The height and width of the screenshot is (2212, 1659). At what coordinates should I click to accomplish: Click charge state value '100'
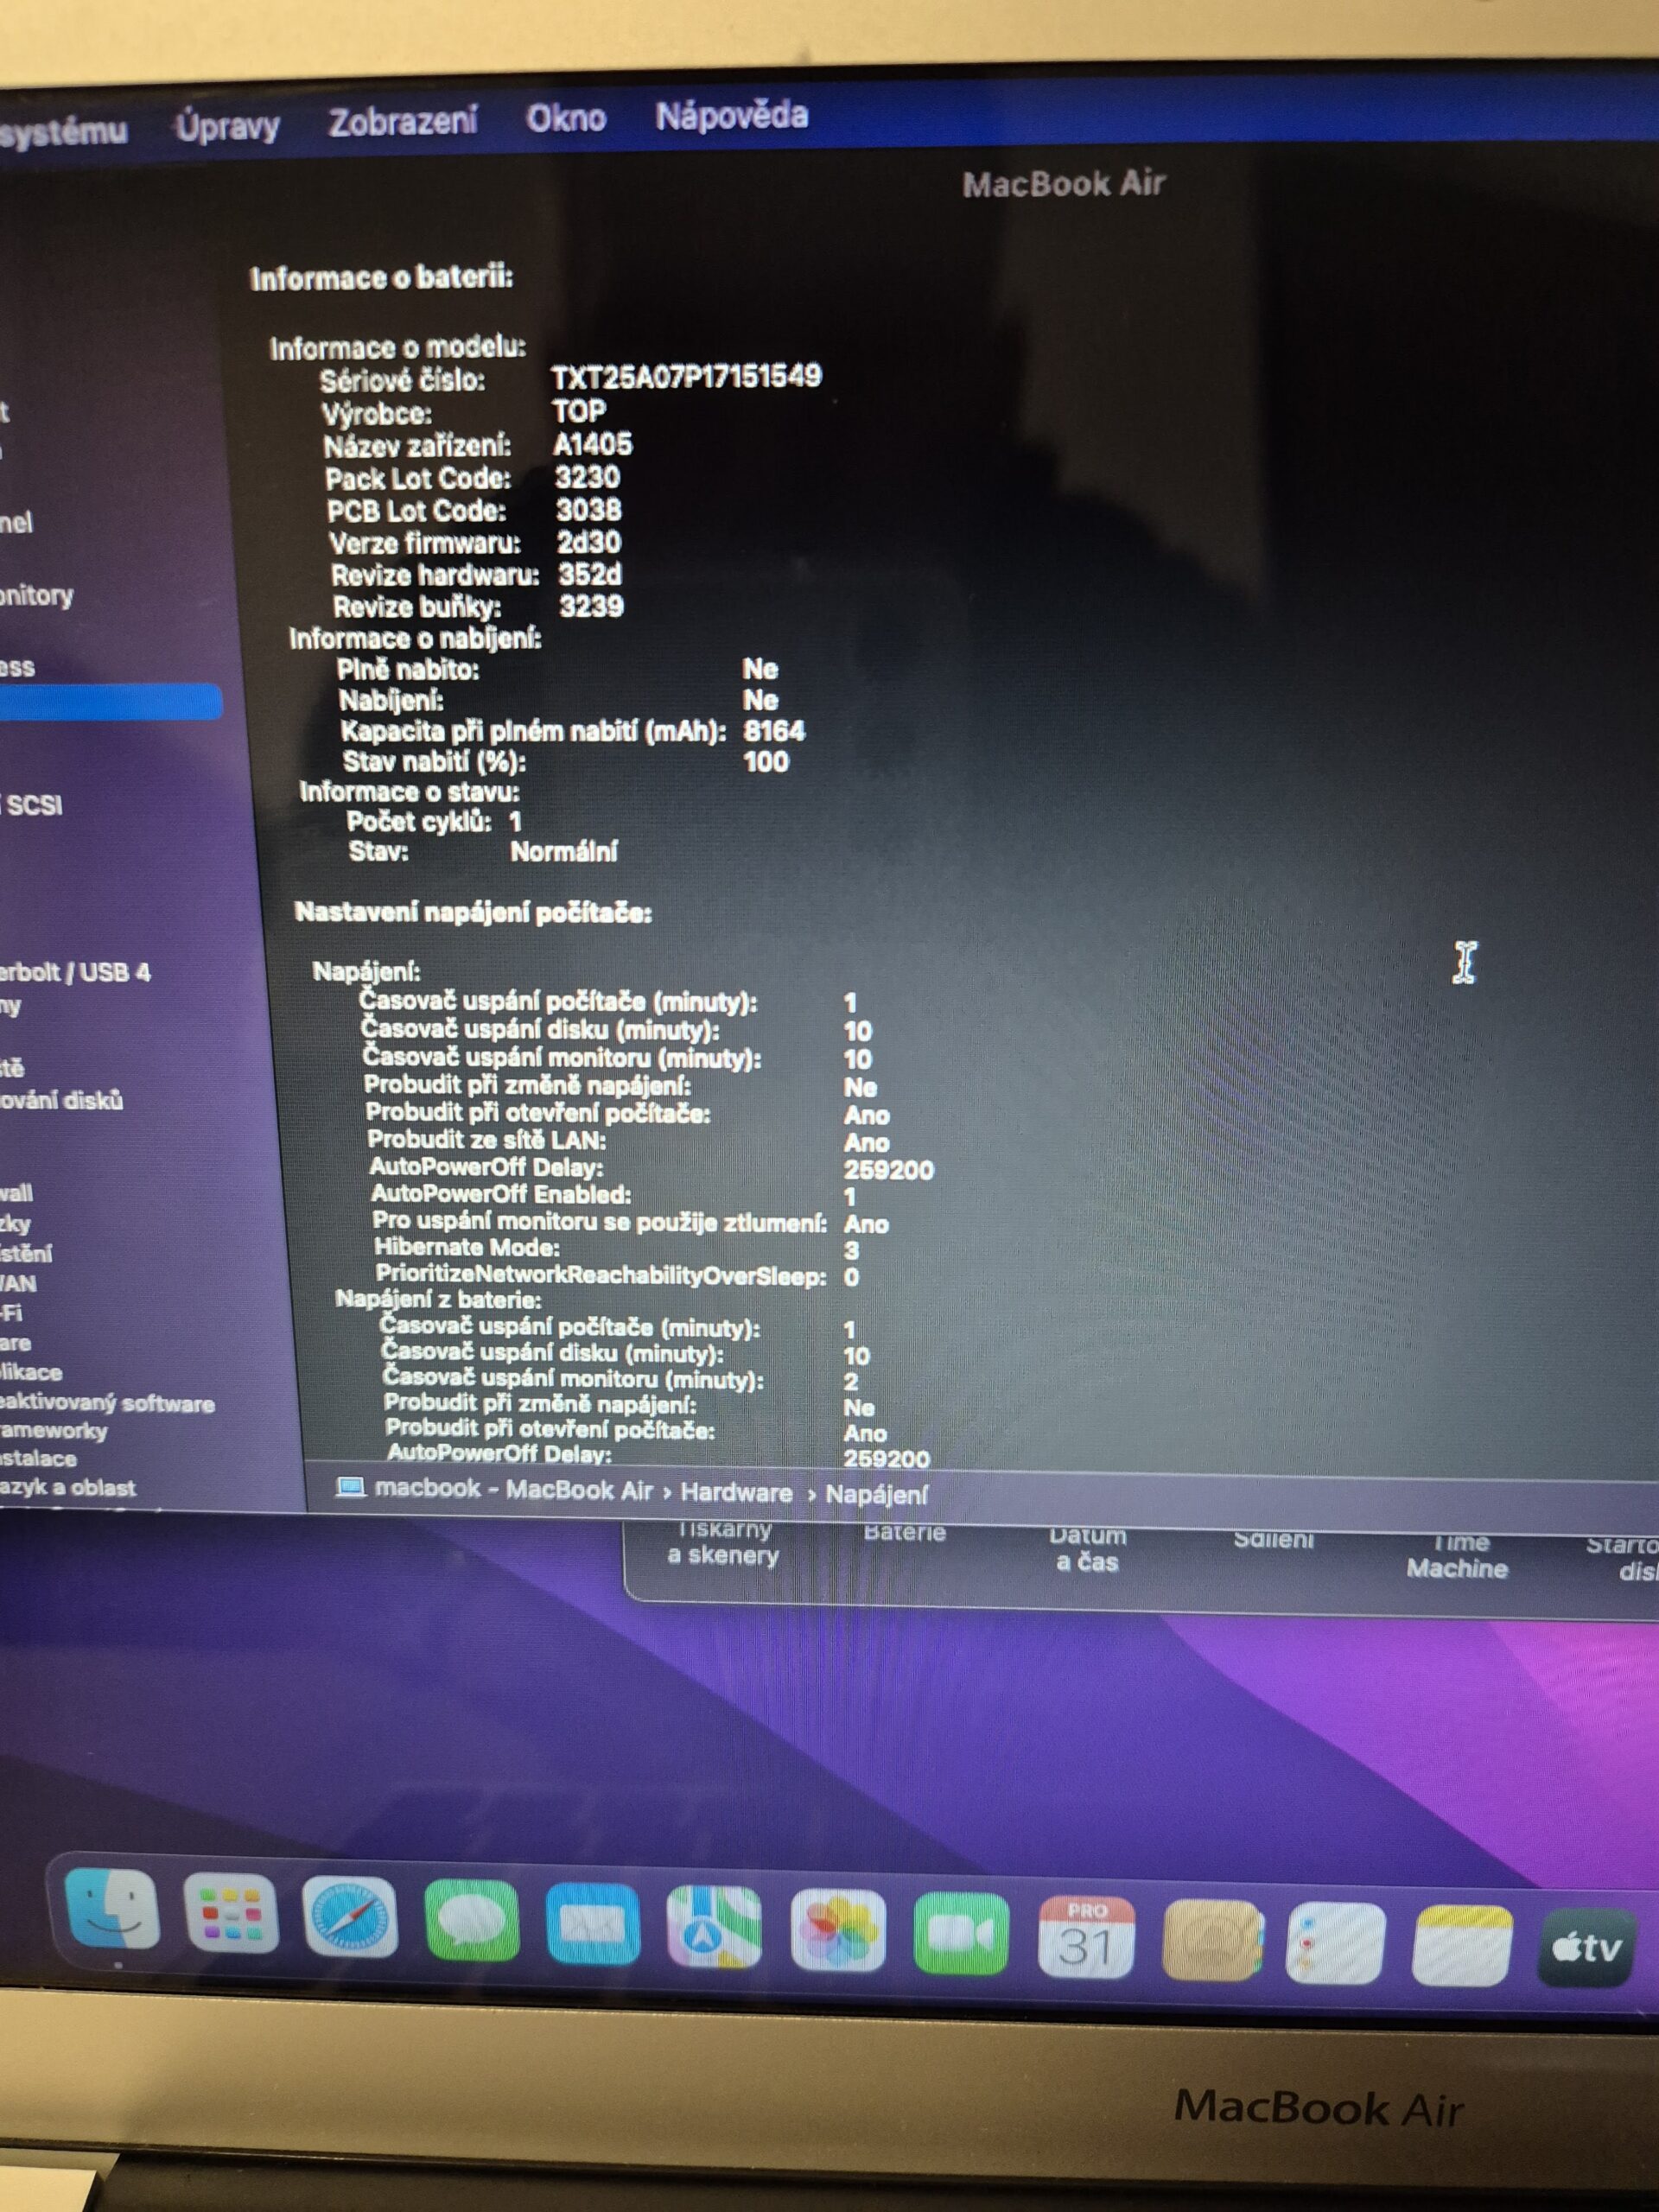(x=766, y=762)
